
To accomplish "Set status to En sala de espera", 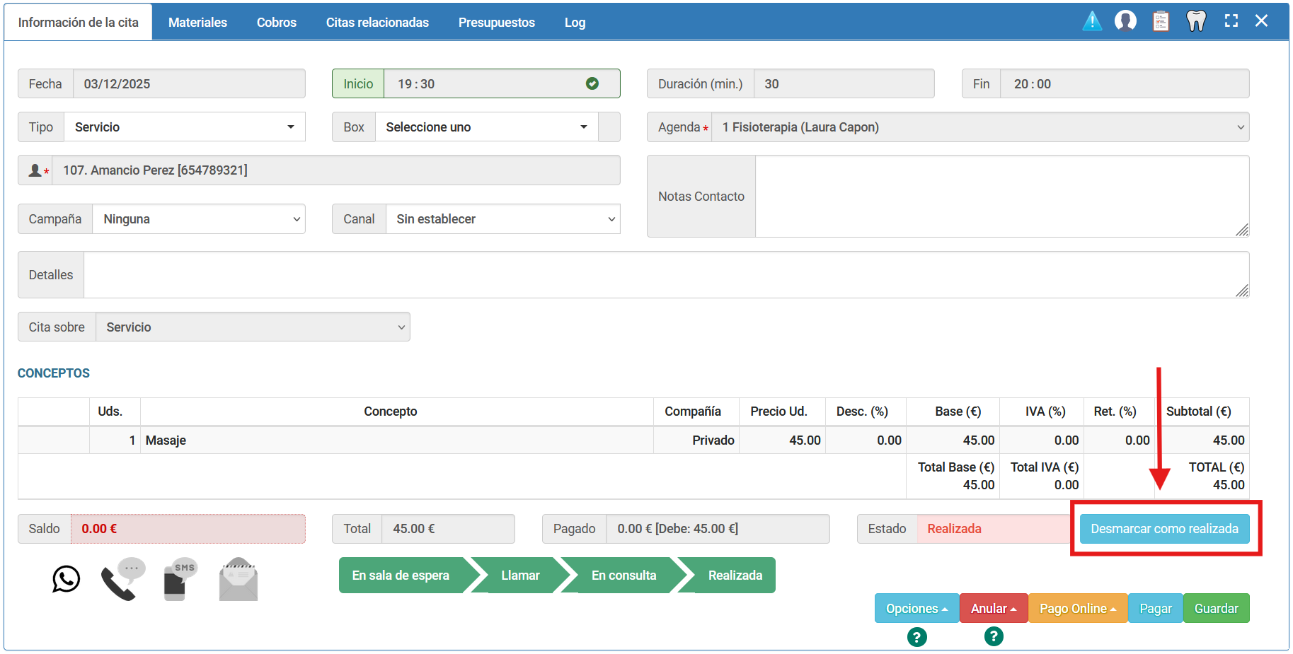I will [x=401, y=576].
